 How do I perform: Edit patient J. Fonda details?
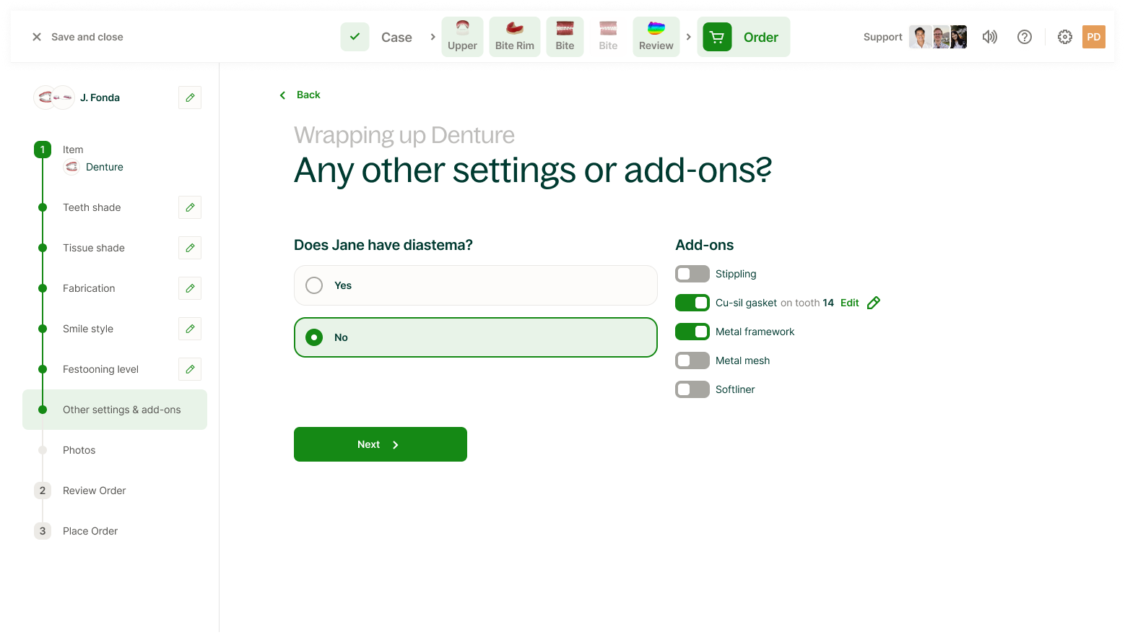point(190,98)
